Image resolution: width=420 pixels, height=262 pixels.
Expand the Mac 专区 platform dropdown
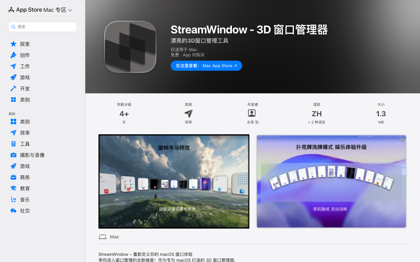(x=57, y=10)
